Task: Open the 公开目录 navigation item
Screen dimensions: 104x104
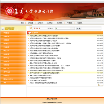Action: pyautogui.click(x=40, y=23)
